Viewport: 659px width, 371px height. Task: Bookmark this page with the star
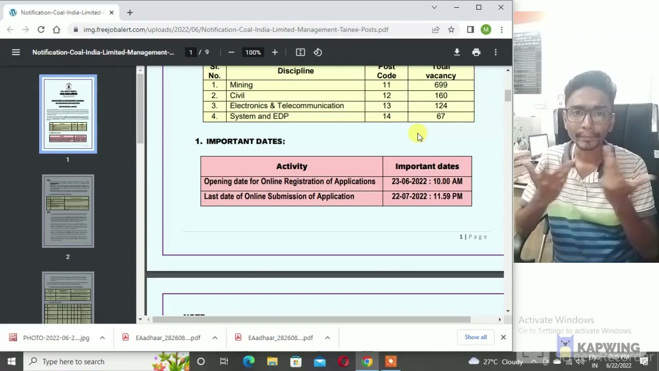tap(451, 29)
